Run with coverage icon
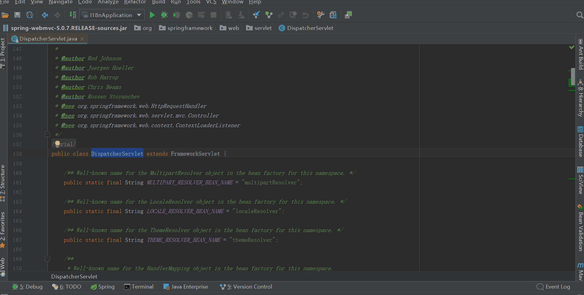Viewport: 584px width, 295px height. 177,15
